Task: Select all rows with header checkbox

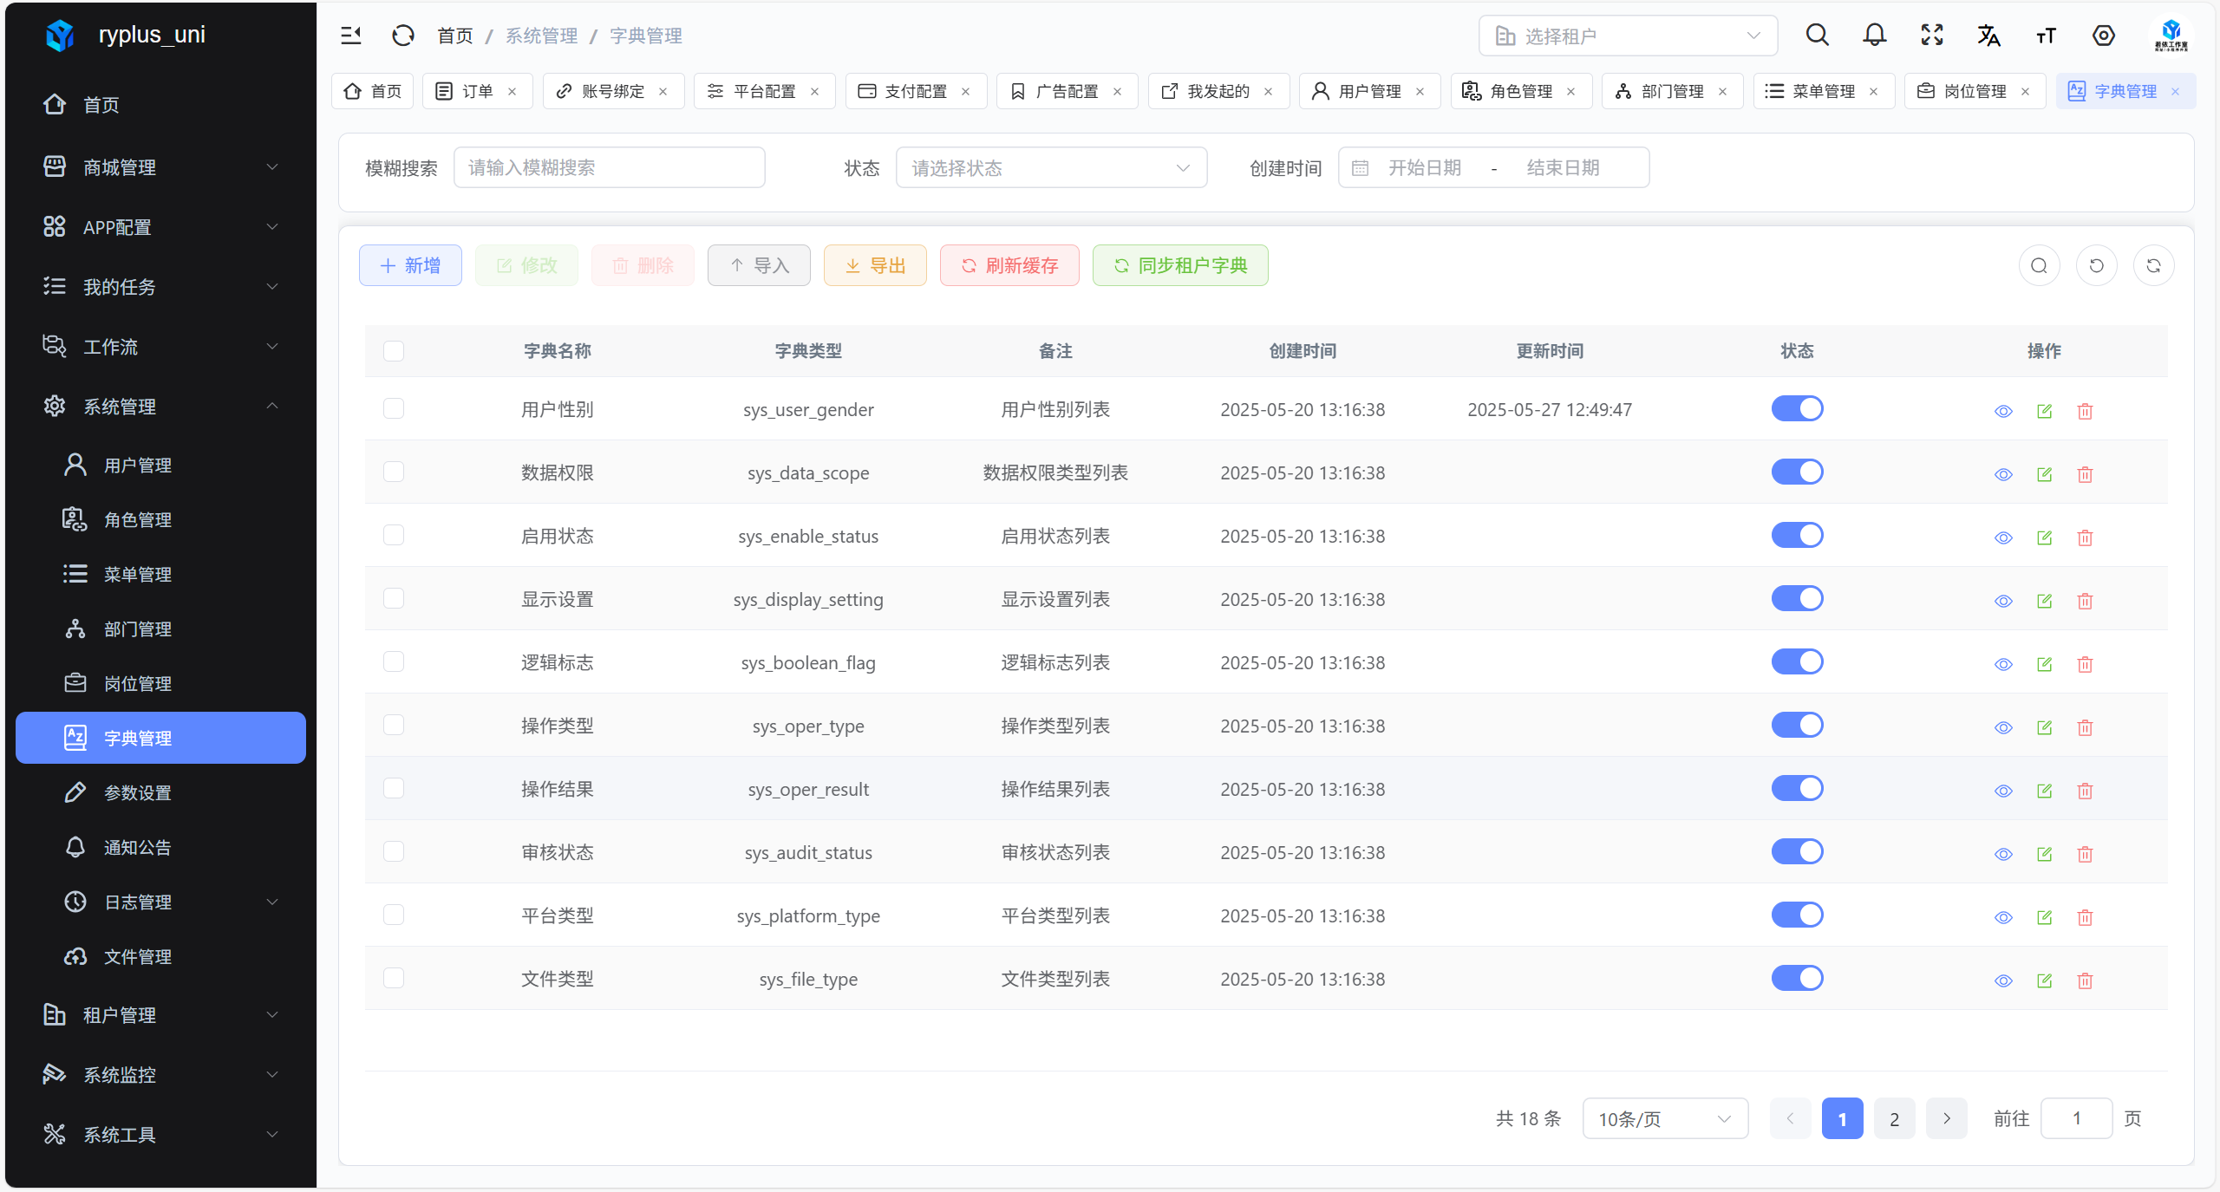Action: [x=394, y=351]
